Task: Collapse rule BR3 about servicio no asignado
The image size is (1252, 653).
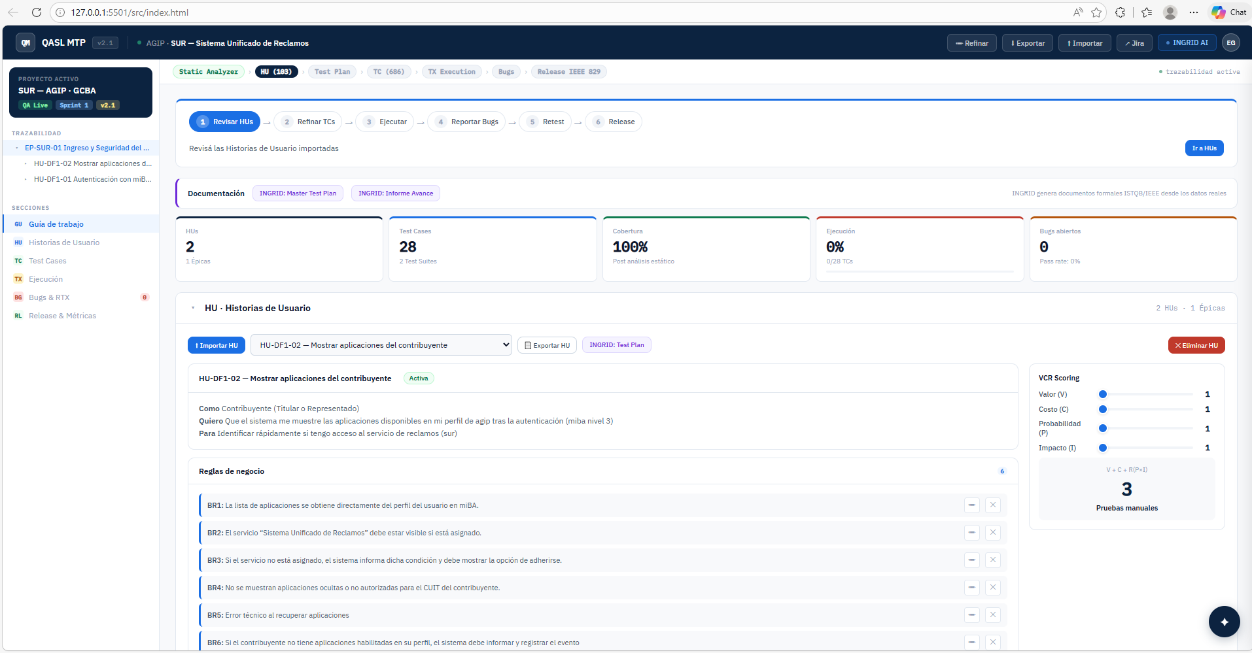Action: [x=971, y=560]
